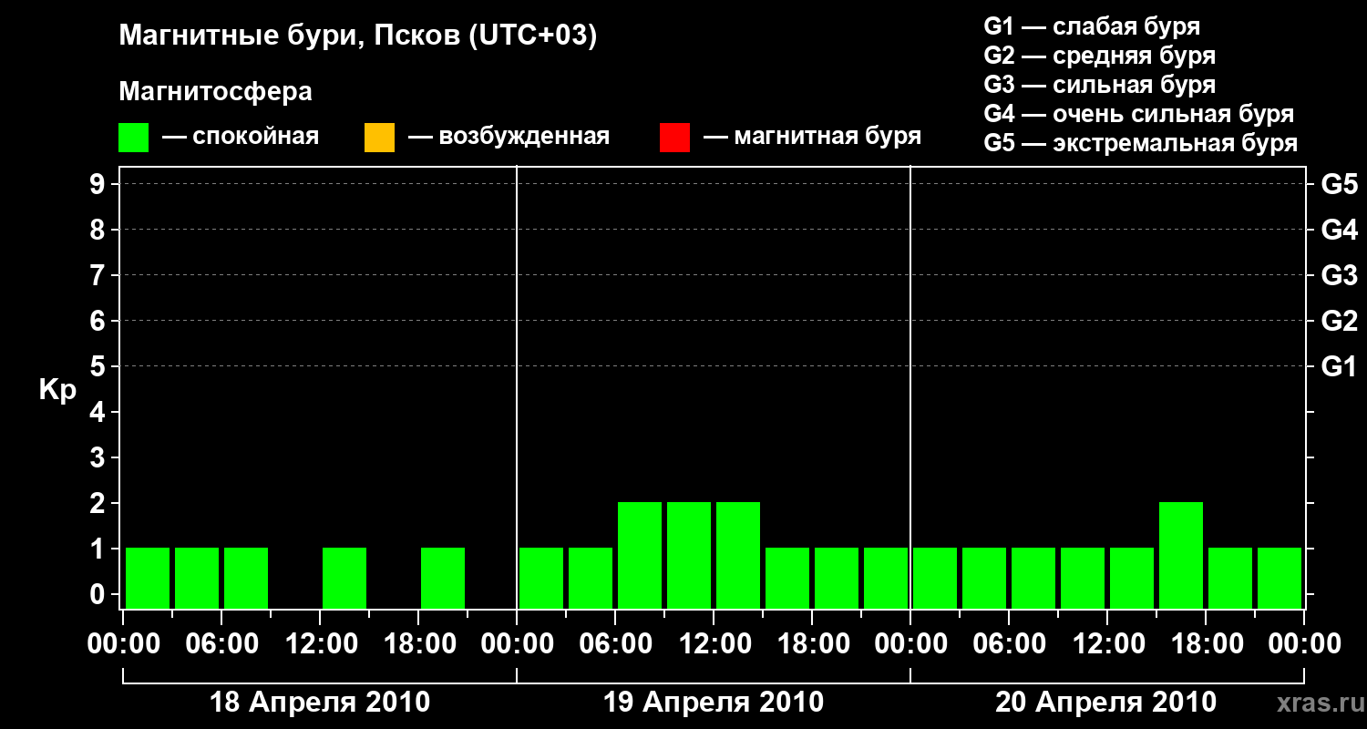Viewport: 1367px width, 729px height.
Task: Click the line "G1 — слабая буря"
Action: [1092, 26]
